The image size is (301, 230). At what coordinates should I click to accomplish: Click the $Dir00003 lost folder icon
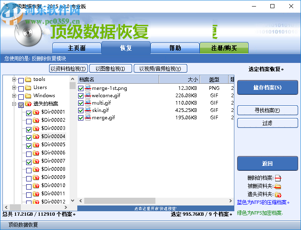click(36, 128)
